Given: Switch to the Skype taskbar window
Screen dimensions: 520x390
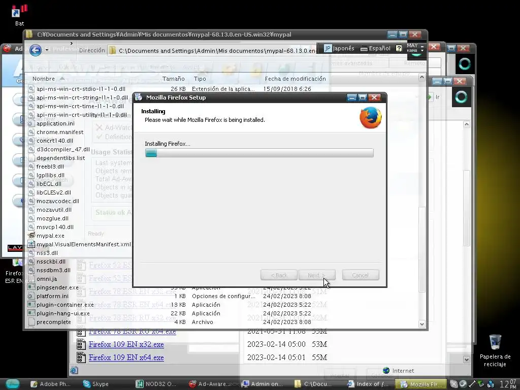Looking at the screenshot, I should click(96, 384).
